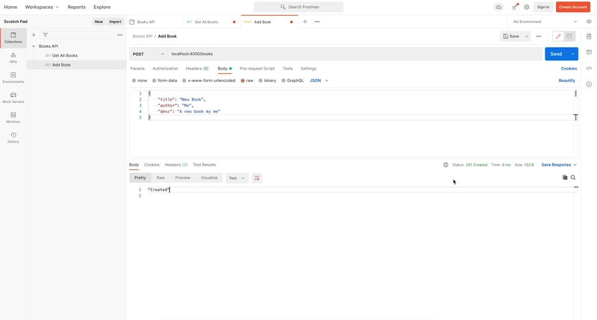This screenshot has height=320, width=597.
Task: Click the plus icon to open a new tab
Action: [x=305, y=22]
